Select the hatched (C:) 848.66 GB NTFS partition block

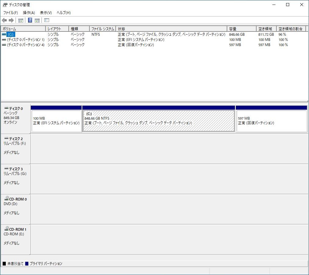tap(159, 119)
